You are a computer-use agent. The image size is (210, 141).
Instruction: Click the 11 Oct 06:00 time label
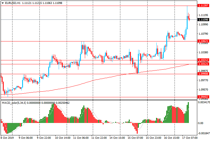[x=81, y=138]
